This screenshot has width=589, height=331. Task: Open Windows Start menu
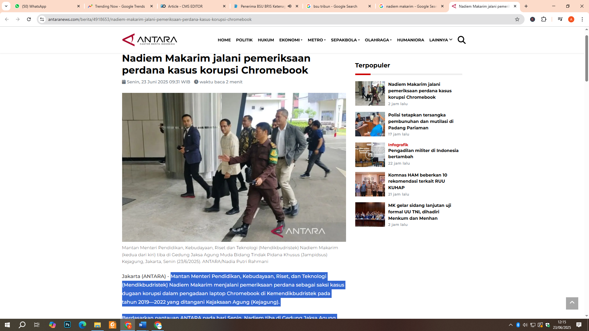pos(7,325)
